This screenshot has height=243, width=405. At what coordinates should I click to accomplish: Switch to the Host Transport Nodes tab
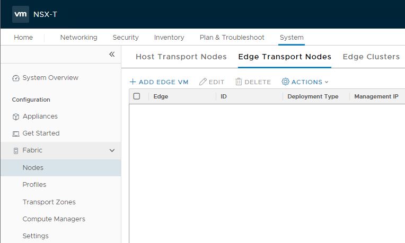(x=181, y=57)
